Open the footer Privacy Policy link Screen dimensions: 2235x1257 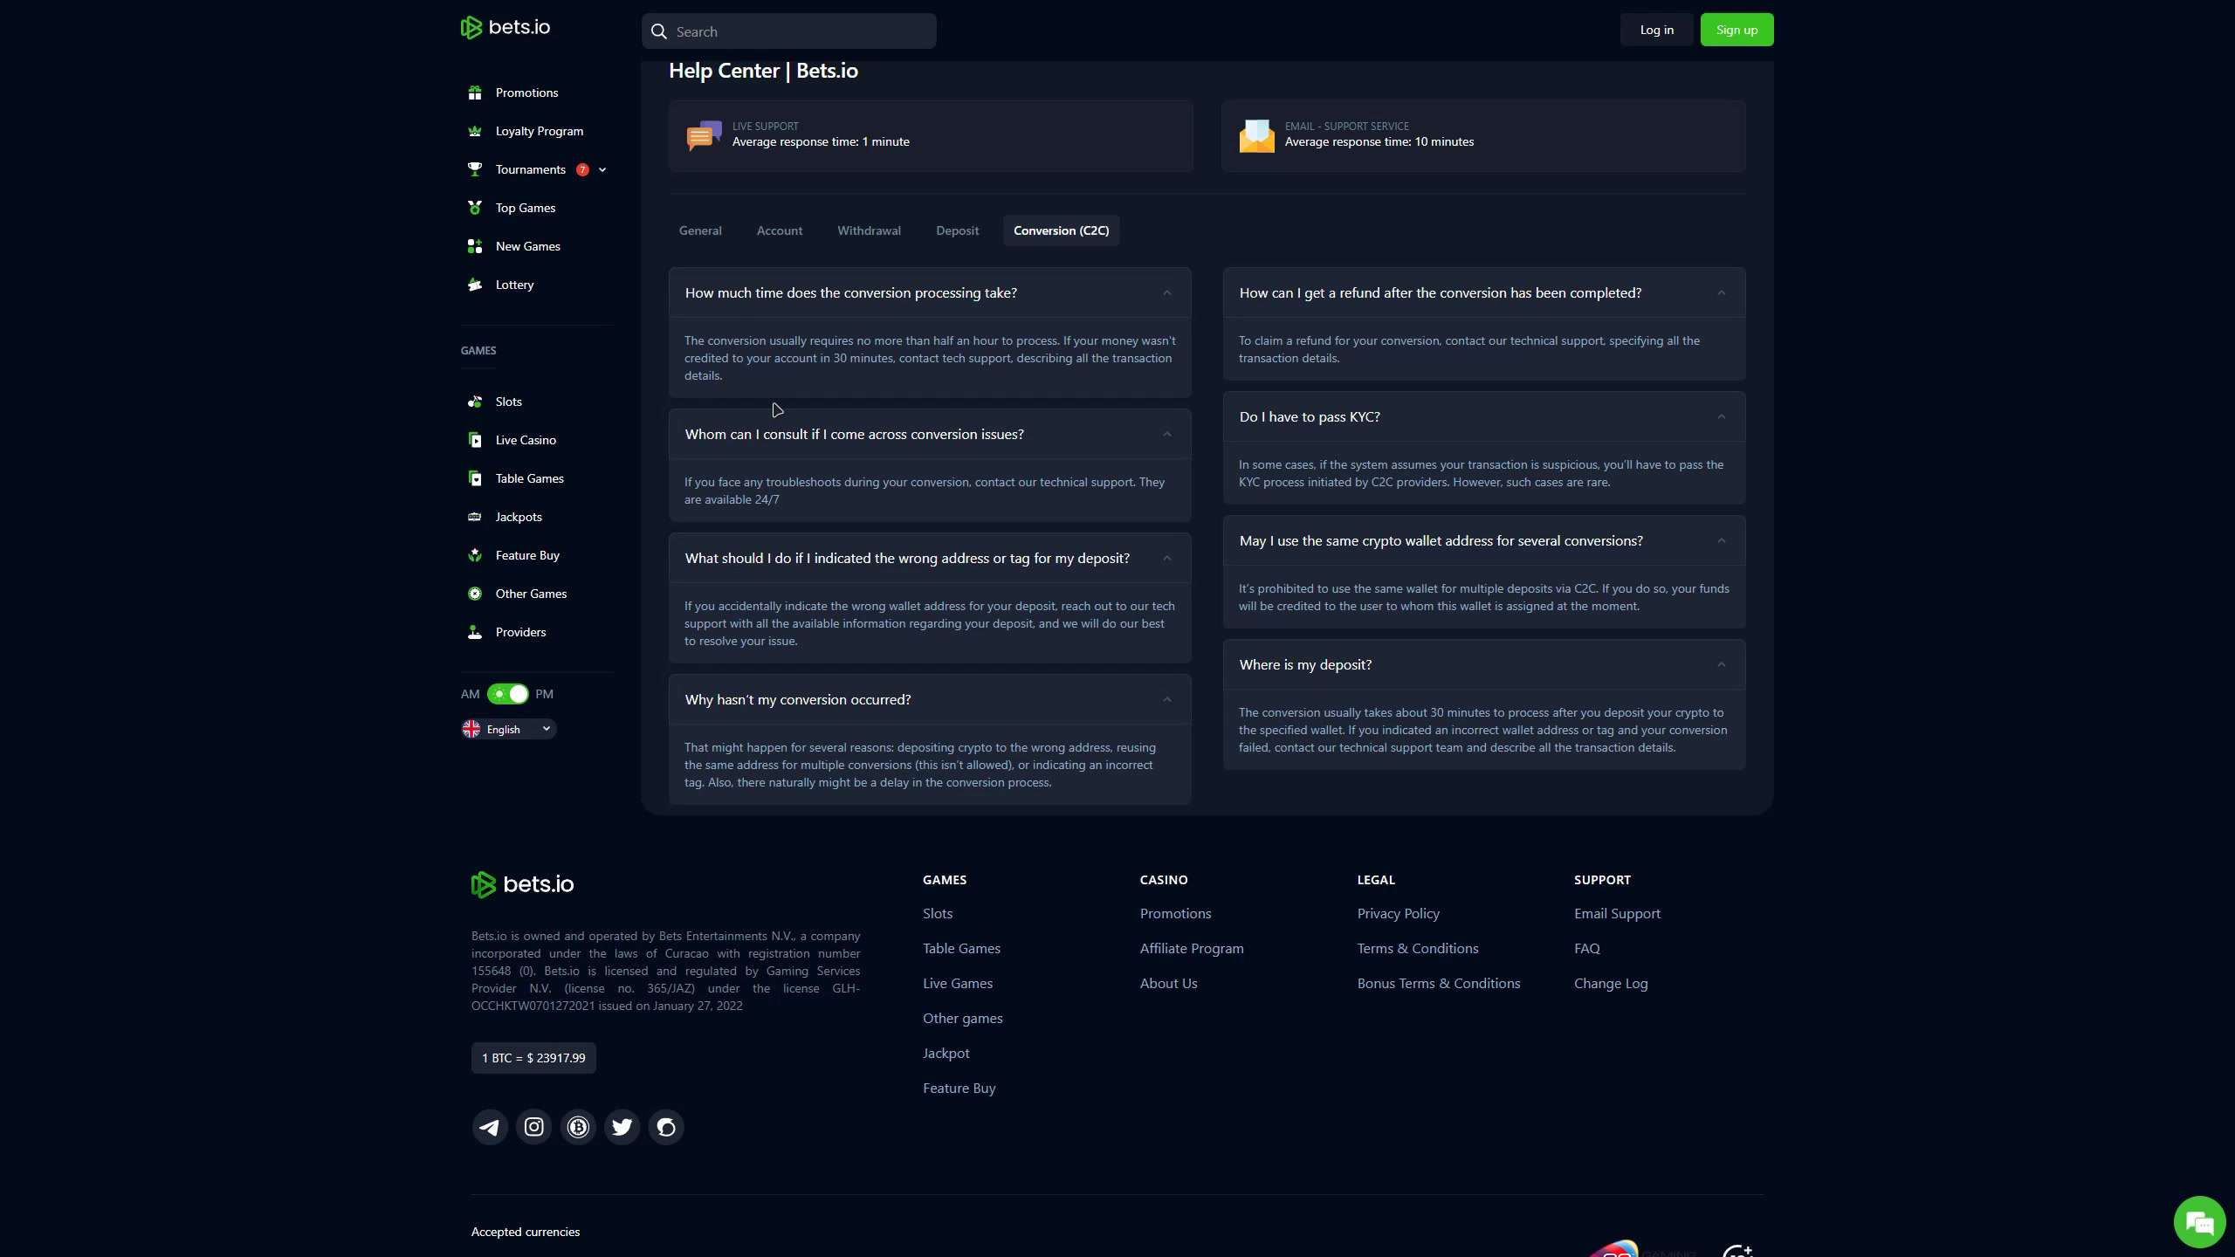[x=1399, y=913]
